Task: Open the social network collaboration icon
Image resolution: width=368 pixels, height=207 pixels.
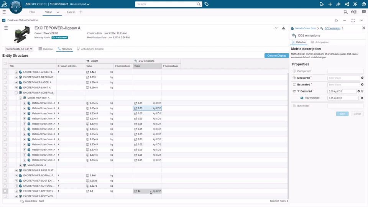Action: pos(347,4)
